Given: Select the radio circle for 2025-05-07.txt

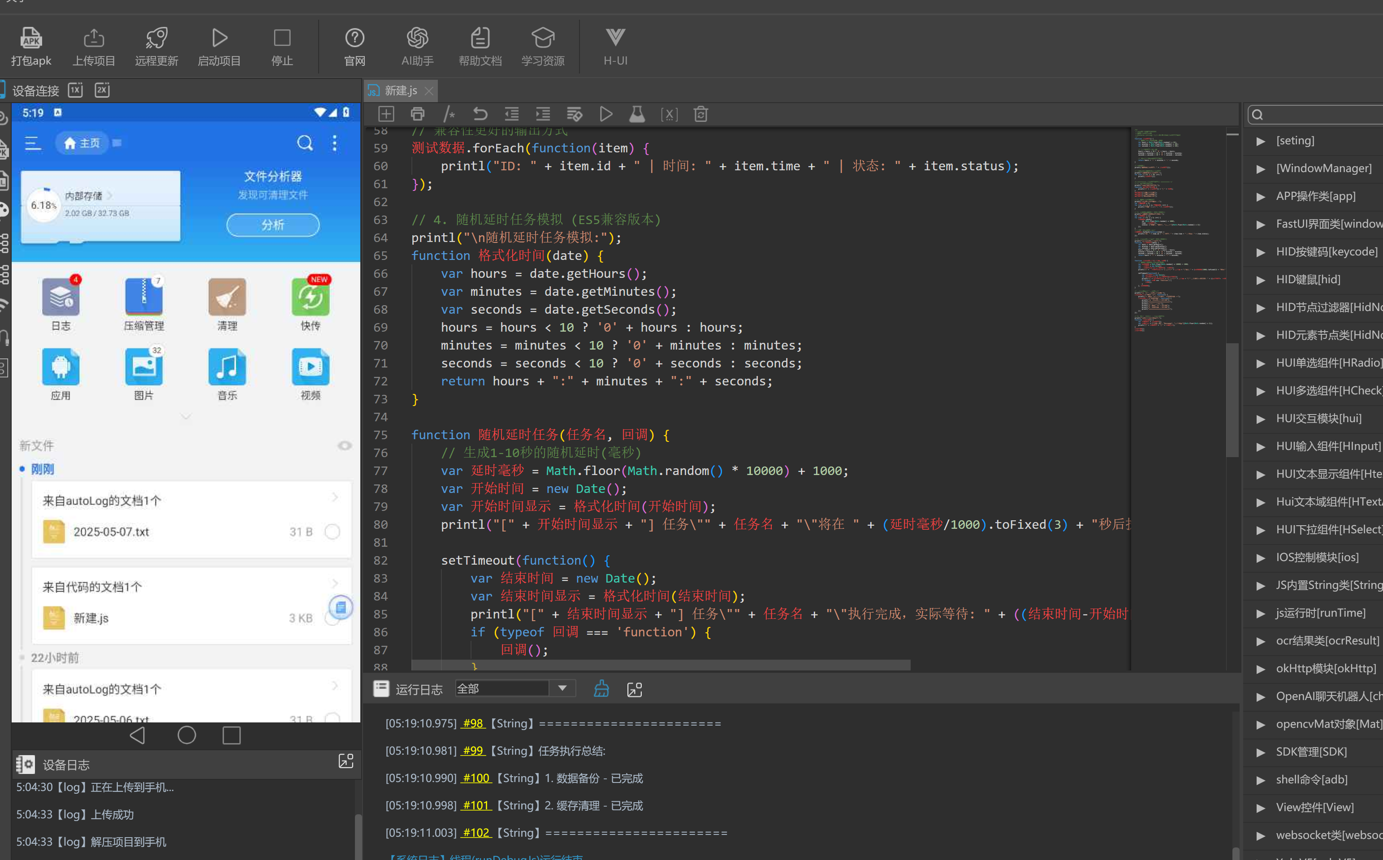Looking at the screenshot, I should [332, 531].
